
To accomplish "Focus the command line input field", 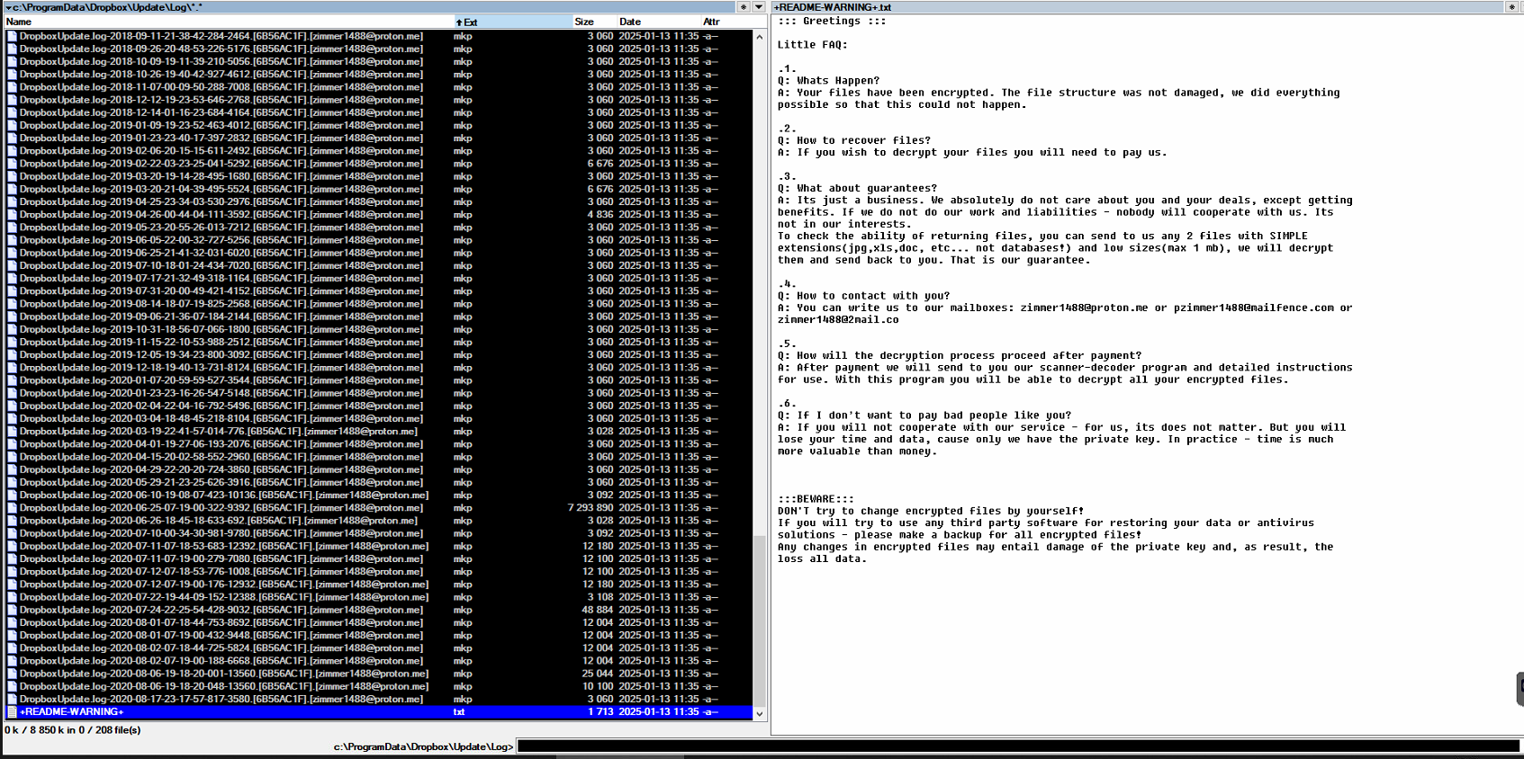I will 1018,746.
